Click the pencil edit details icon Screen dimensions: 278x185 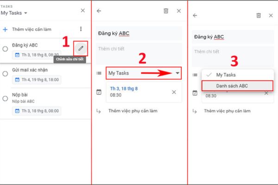(x=81, y=48)
